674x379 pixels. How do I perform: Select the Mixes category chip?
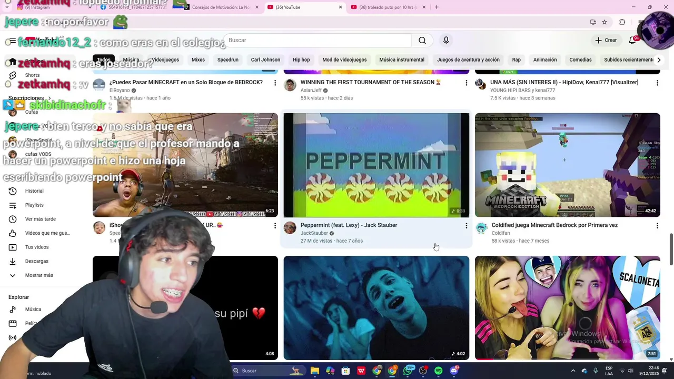[x=198, y=60]
